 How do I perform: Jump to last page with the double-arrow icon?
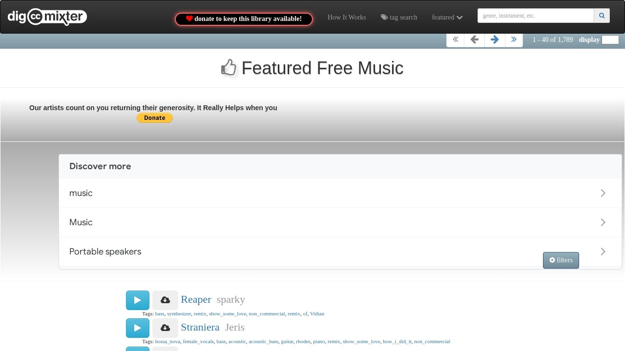click(x=514, y=39)
